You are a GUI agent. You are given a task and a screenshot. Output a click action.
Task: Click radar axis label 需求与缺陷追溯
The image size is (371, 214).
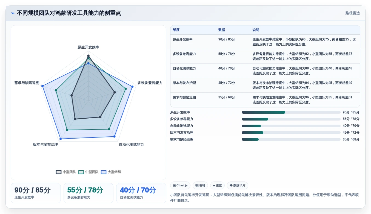27,83
